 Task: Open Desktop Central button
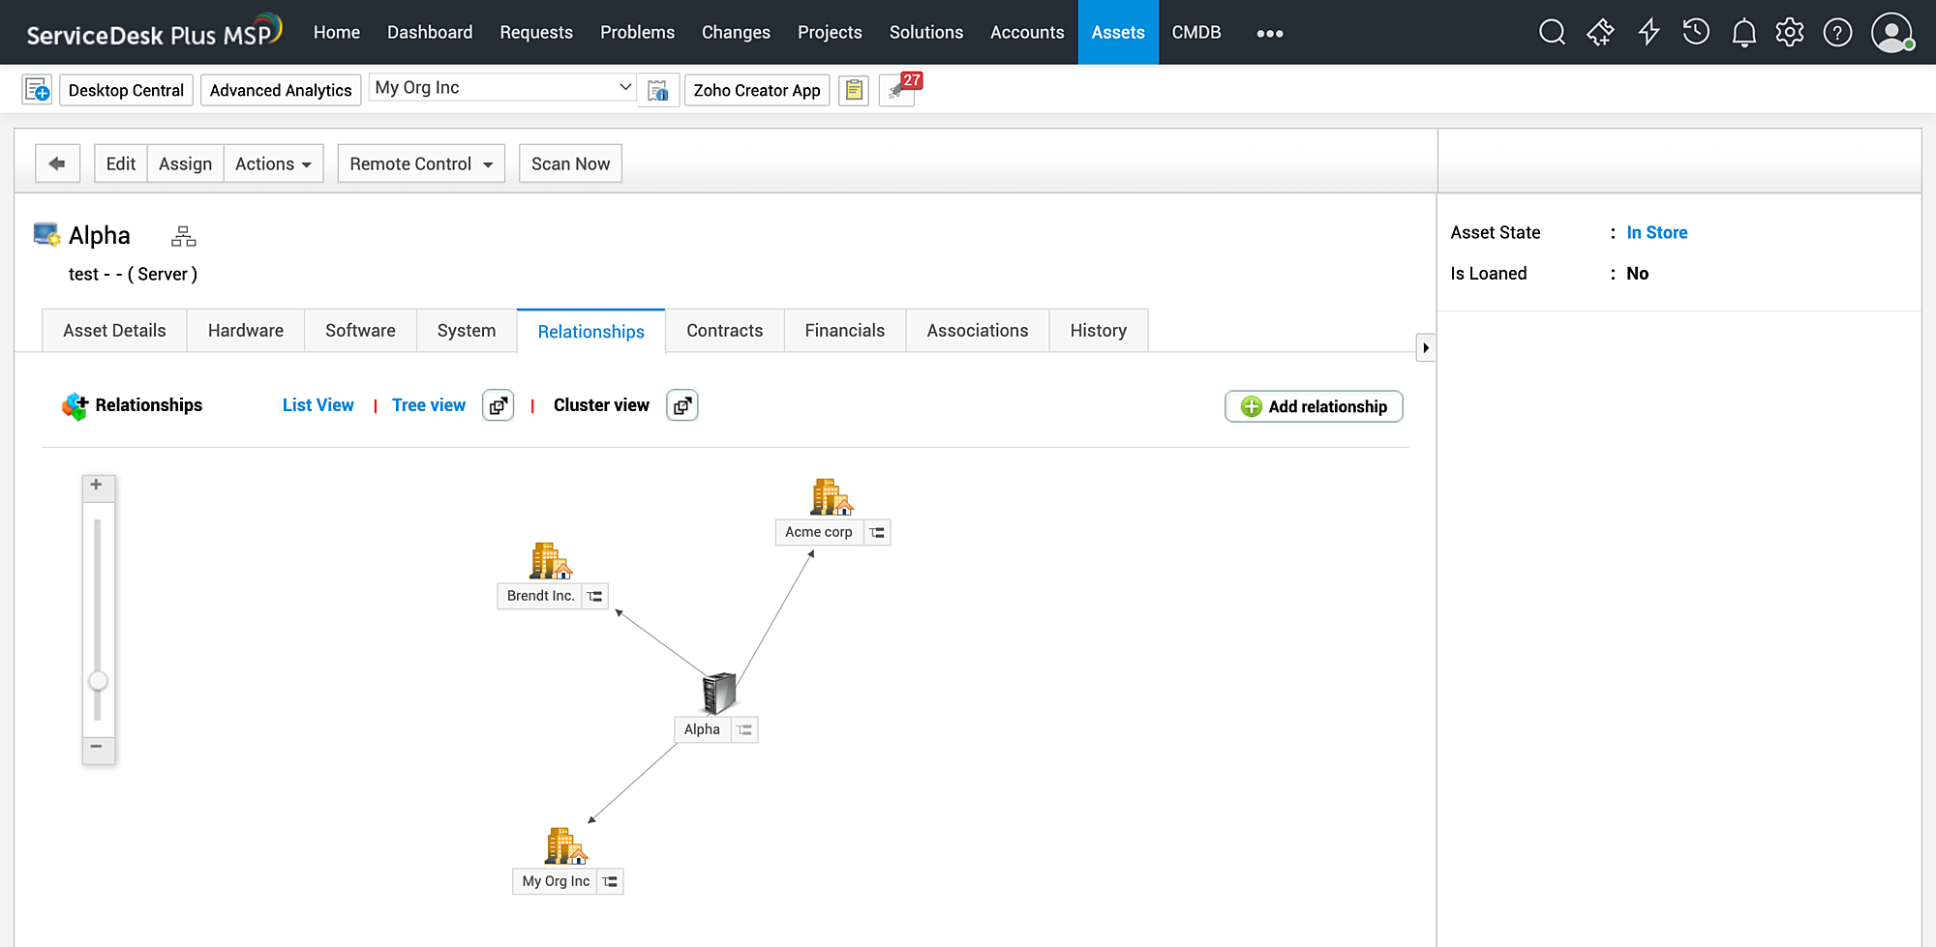(x=126, y=90)
